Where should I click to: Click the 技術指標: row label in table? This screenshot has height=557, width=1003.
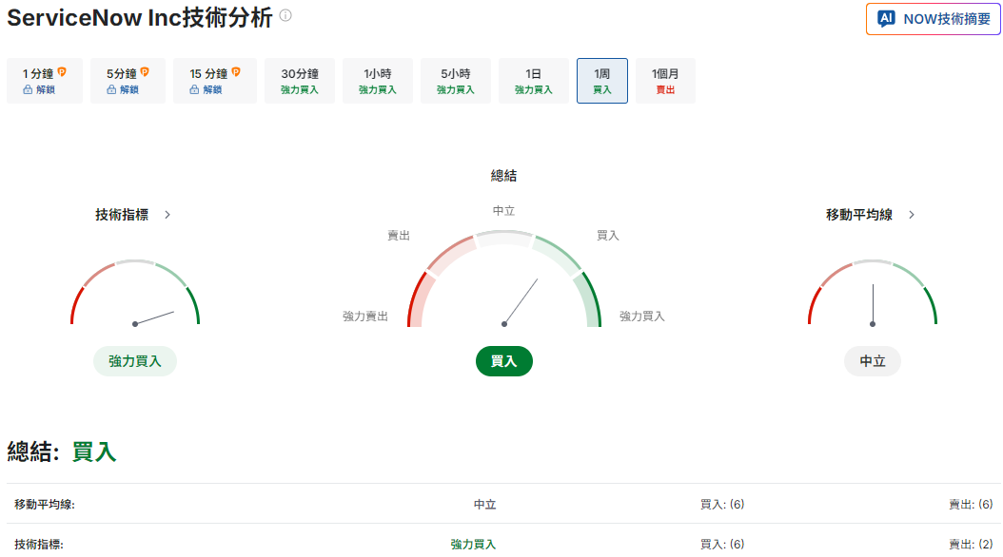click(x=39, y=545)
